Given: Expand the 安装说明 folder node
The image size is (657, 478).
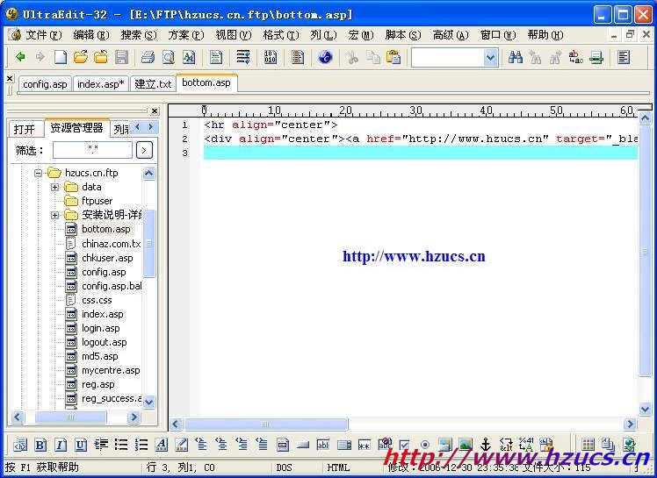Looking at the screenshot, I should click(54, 215).
